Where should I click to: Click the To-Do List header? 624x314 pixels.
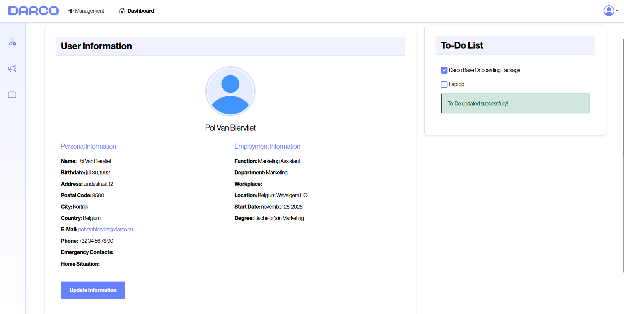[462, 45]
